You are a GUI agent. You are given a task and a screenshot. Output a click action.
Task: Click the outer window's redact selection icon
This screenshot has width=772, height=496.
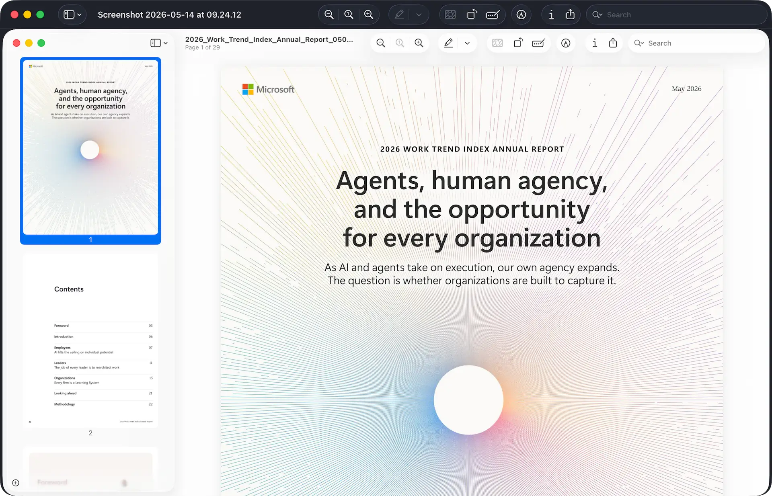[450, 15]
